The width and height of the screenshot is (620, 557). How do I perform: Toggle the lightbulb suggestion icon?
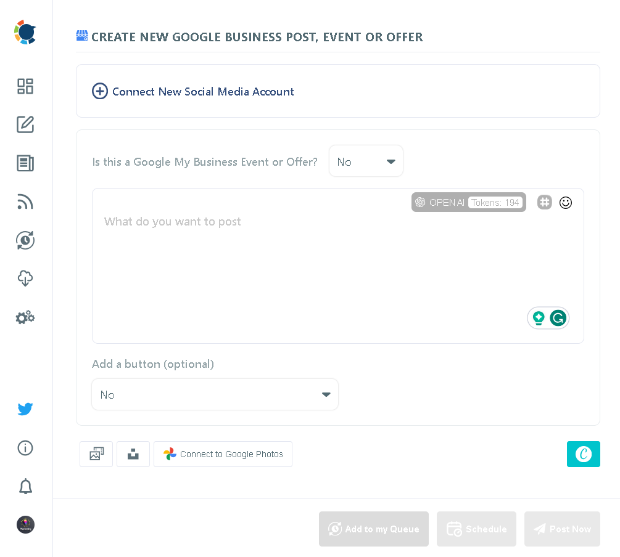(538, 318)
